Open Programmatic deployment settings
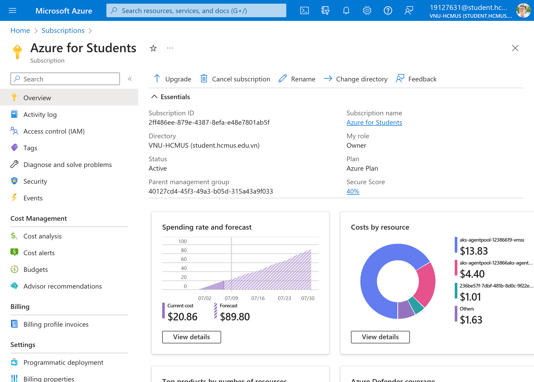Image resolution: width=534 pixels, height=382 pixels. tap(69, 362)
